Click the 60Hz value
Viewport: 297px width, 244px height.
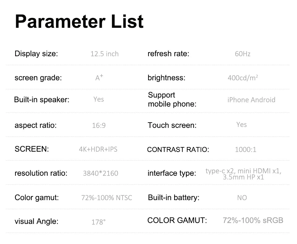243,54
